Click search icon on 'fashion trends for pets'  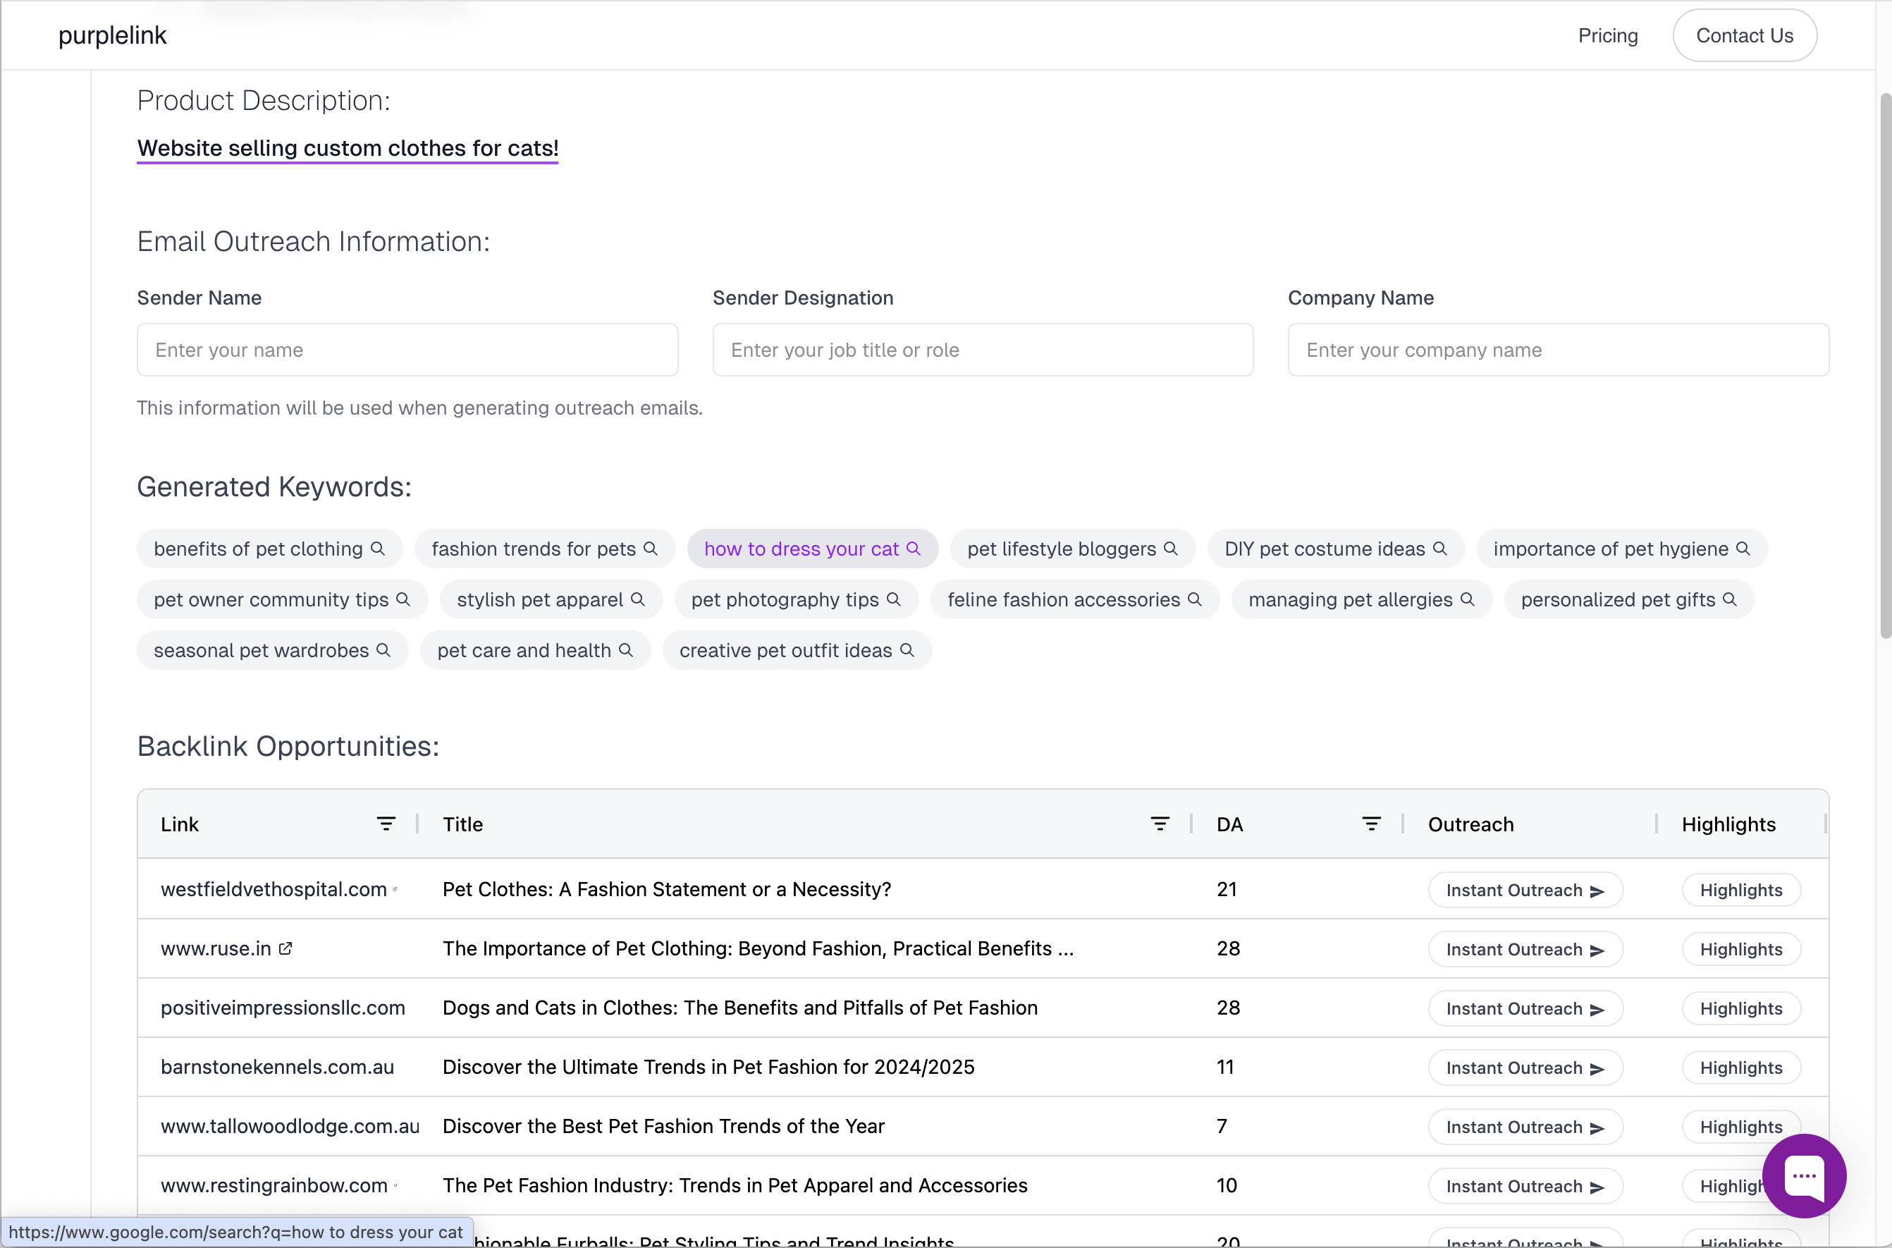651,549
